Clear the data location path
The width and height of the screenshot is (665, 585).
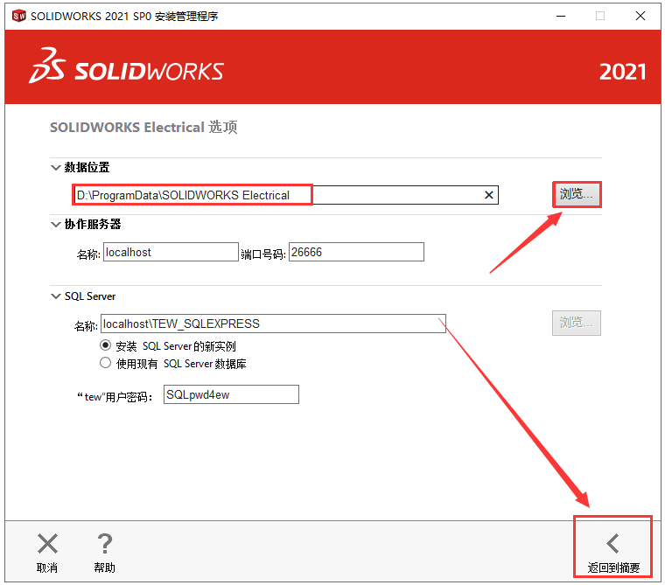pos(488,195)
